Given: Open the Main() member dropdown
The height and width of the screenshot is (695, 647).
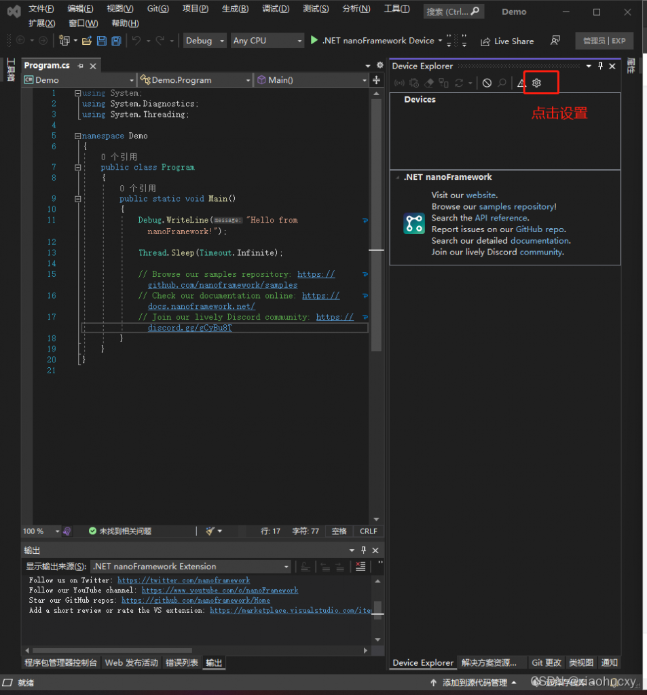Looking at the screenshot, I should click(312, 80).
